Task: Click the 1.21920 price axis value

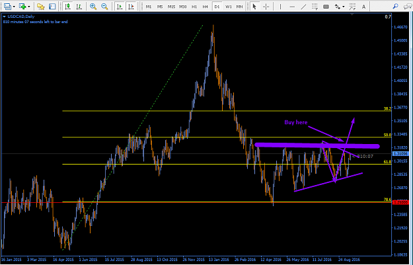Action: pyautogui.click(x=400, y=228)
